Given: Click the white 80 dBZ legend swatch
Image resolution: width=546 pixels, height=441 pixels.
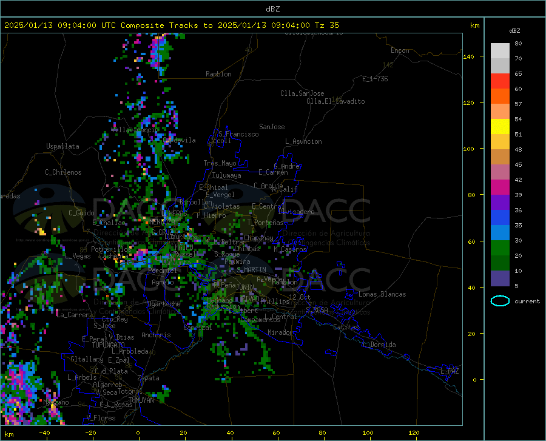Looking at the screenshot, I should pos(500,50).
